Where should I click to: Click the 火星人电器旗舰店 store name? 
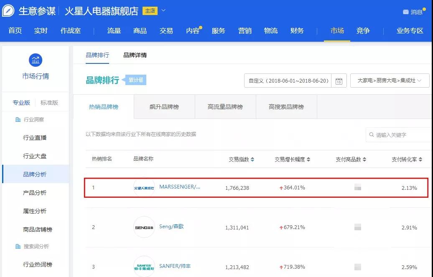(x=102, y=11)
